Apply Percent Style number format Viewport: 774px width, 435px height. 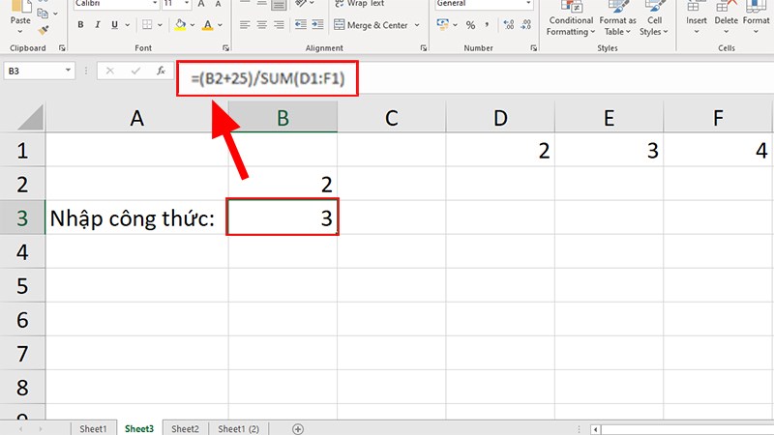click(470, 25)
